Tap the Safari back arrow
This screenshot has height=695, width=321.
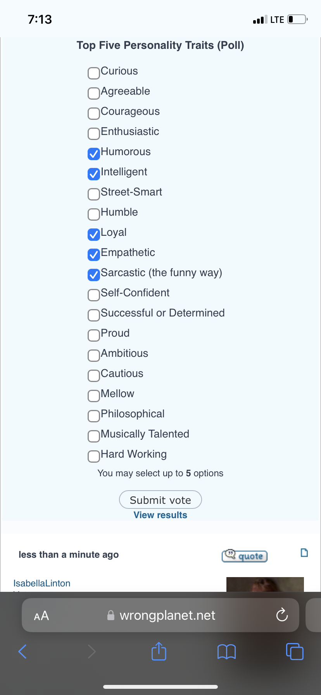coord(22,652)
